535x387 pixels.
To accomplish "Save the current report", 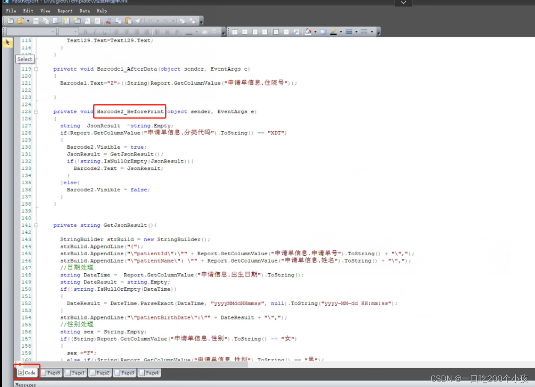I will [x=35, y=21].
